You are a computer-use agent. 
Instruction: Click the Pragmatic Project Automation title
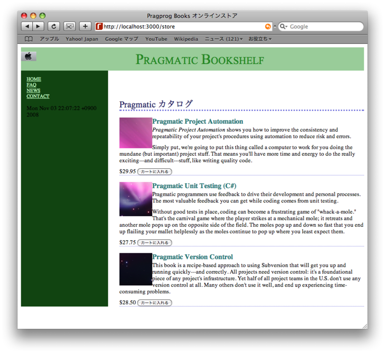(198, 121)
